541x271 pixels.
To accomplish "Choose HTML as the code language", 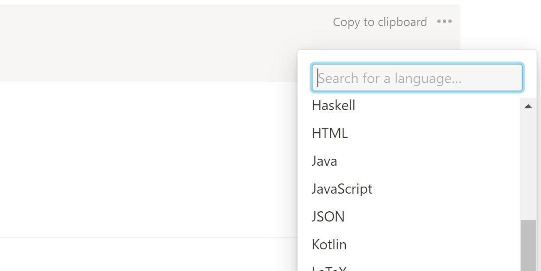I will 330,133.
